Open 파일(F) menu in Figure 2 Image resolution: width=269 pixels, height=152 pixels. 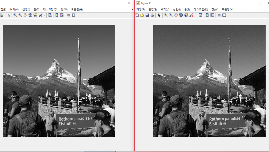140,9
